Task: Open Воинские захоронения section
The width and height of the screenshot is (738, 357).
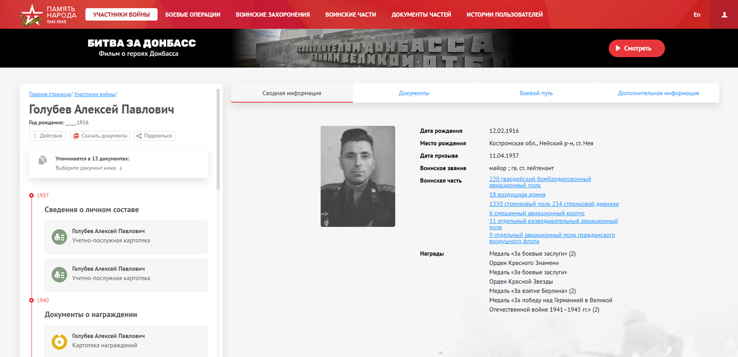Action: click(x=272, y=15)
